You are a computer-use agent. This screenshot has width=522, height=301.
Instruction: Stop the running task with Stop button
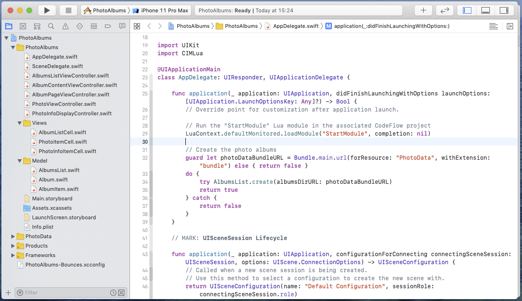click(68, 10)
